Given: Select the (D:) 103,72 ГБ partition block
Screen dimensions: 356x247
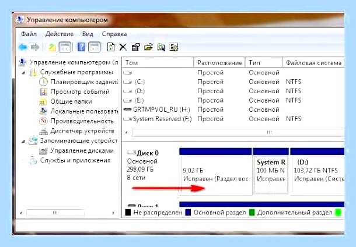Looking at the screenshot, I should coord(317,171).
